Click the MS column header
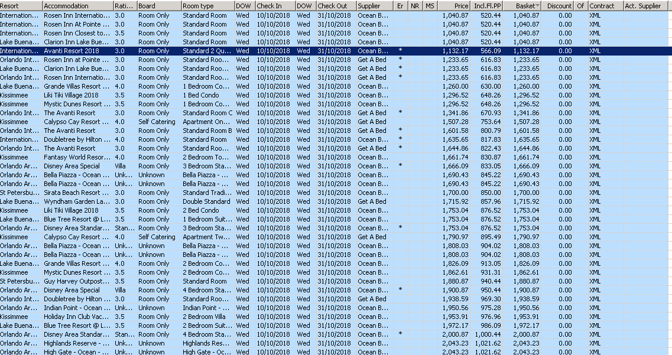The height and width of the screenshot is (355, 672). tap(430, 5)
